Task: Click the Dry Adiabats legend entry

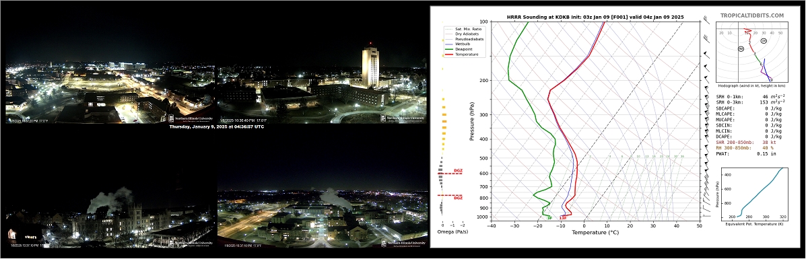Action: (463, 34)
